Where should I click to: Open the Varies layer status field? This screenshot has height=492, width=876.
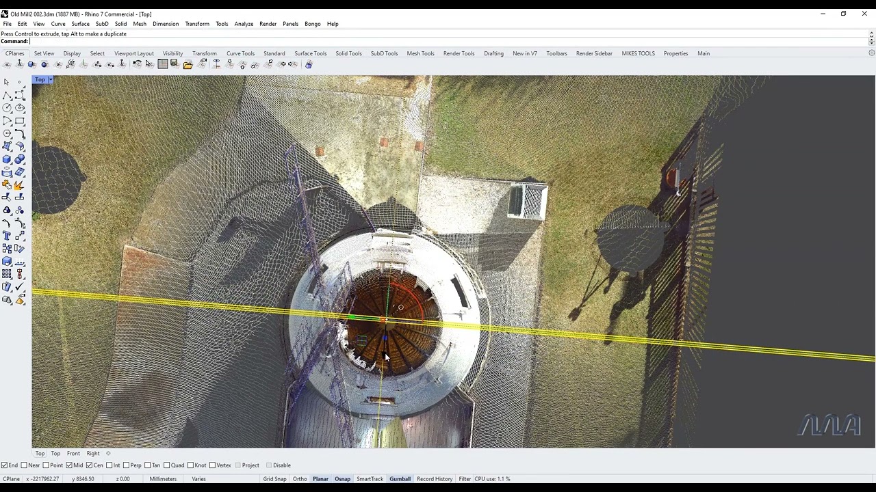198,479
